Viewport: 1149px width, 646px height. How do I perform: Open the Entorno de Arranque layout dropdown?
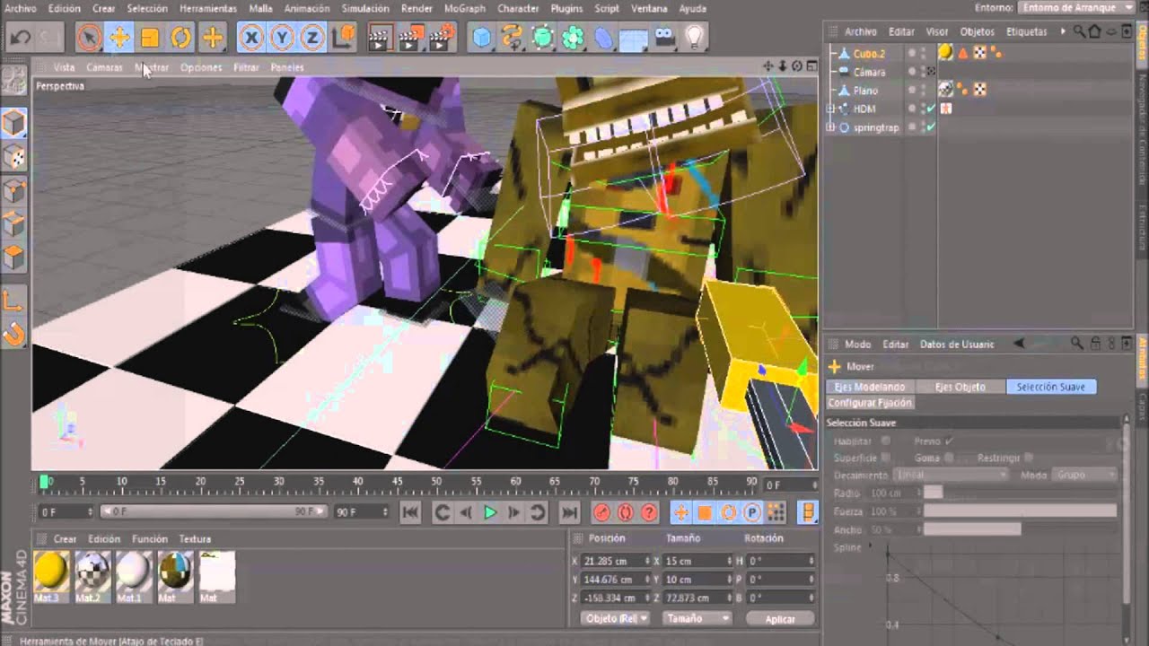tap(1077, 8)
